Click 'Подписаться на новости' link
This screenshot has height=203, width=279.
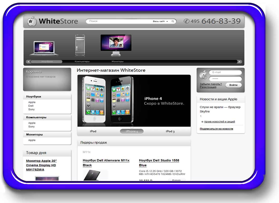pyautogui.click(x=216, y=129)
